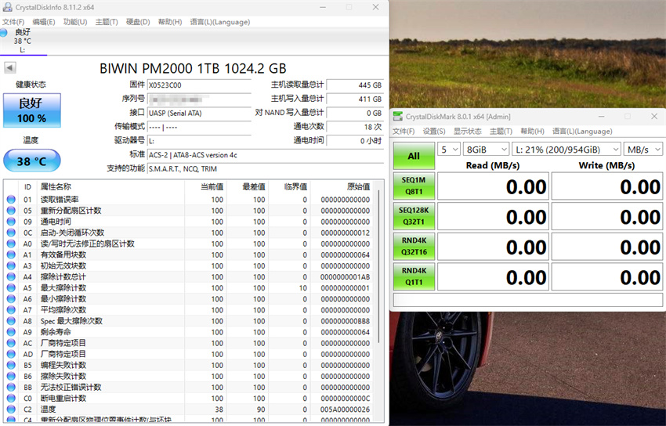Image resolution: width=666 pixels, height=426 pixels.
Task: Click the BIWIN PM2000 1TB disk title
Action: (193, 68)
